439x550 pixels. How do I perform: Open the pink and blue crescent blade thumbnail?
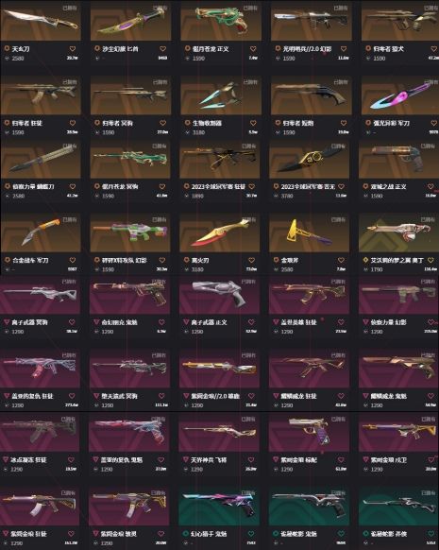[400, 95]
